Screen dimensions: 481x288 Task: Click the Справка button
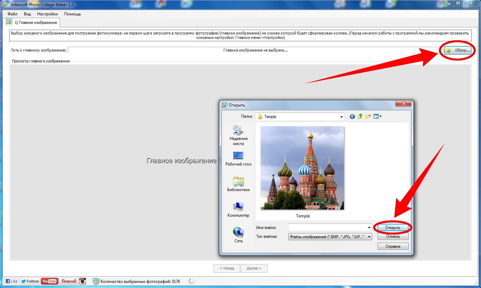393,246
